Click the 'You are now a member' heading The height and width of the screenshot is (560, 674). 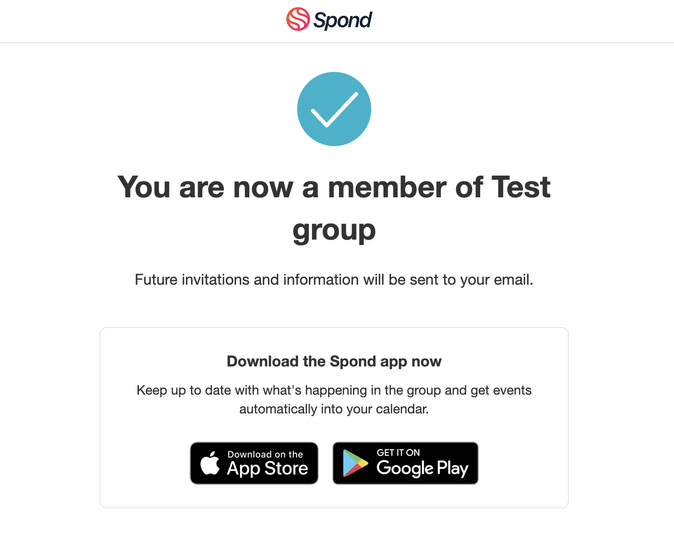(x=334, y=187)
